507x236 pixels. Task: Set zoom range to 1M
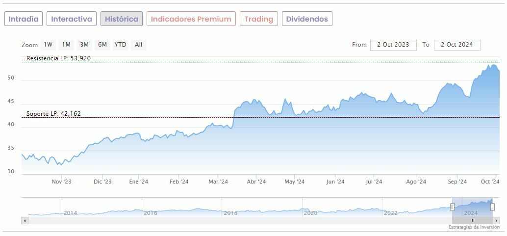point(66,45)
